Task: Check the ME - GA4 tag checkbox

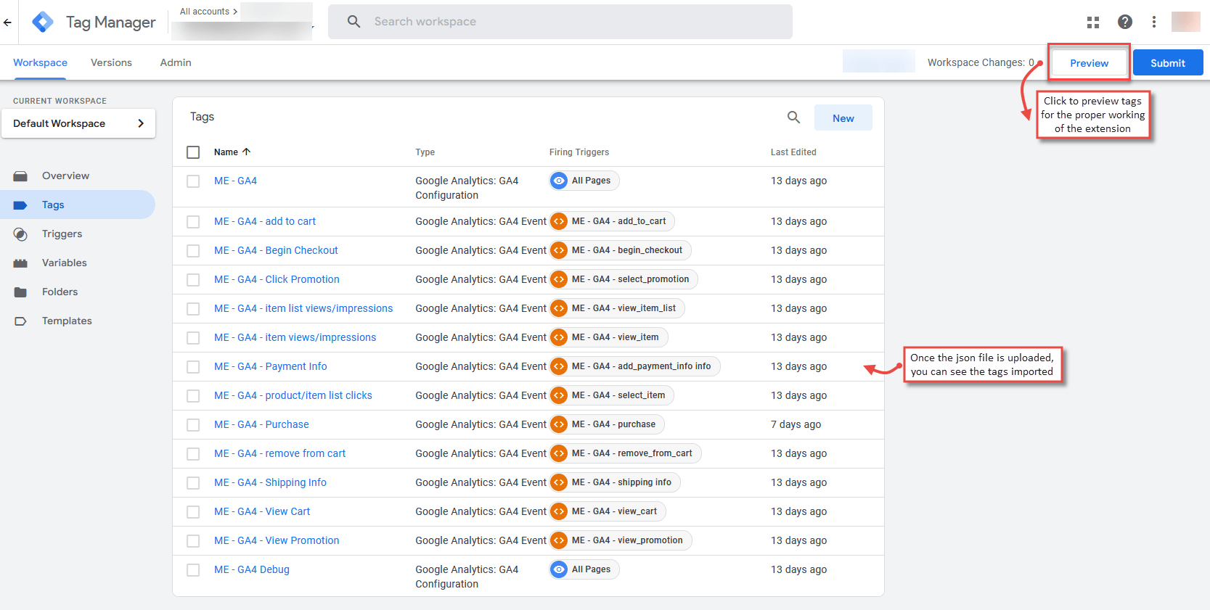Action: pyautogui.click(x=193, y=181)
